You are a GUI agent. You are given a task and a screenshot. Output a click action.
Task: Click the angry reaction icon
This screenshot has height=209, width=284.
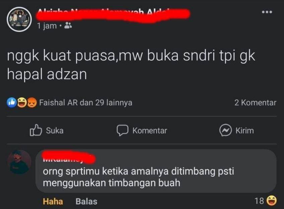click(x=32, y=103)
